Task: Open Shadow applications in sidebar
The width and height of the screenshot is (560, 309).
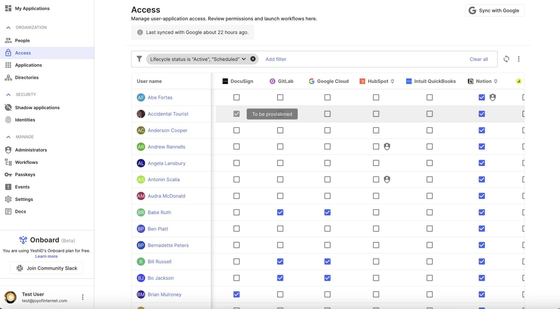Action: point(37,108)
